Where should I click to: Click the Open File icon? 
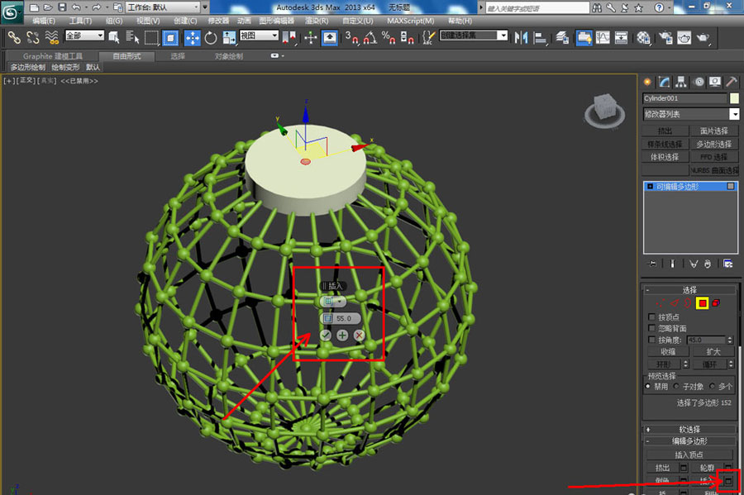pos(48,7)
